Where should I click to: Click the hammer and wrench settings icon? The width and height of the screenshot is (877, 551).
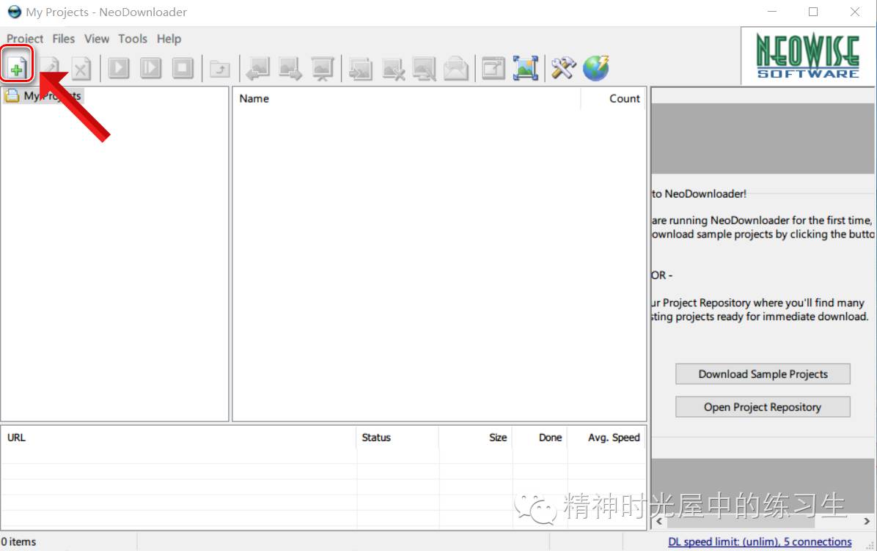coord(564,68)
